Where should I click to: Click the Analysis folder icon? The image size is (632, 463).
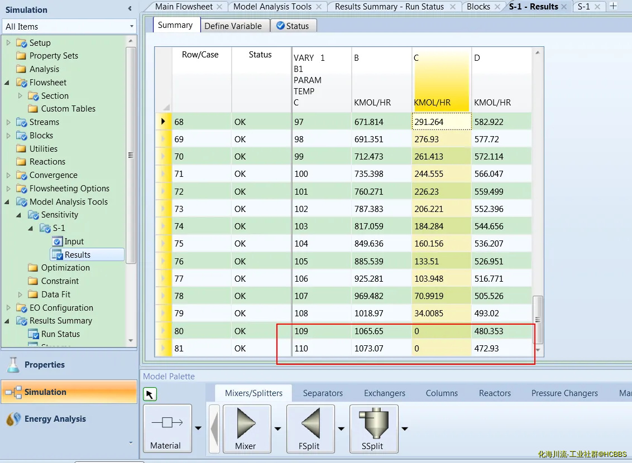click(x=21, y=69)
